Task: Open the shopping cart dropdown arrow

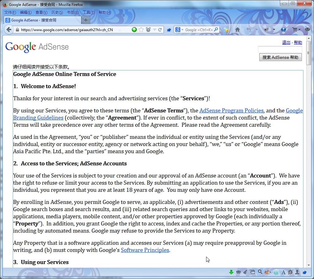Action: pyautogui.click(x=300, y=30)
